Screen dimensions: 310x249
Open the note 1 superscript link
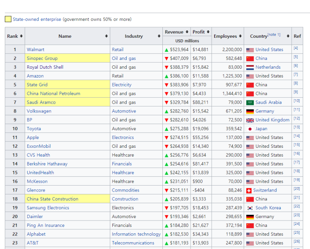(x=274, y=35)
